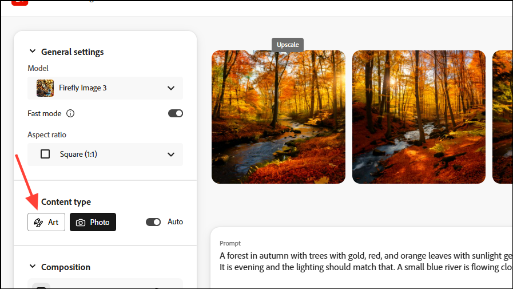The image size is (513, 289).
Task: Click the Fast mode label text
Action: click(45, 113)
